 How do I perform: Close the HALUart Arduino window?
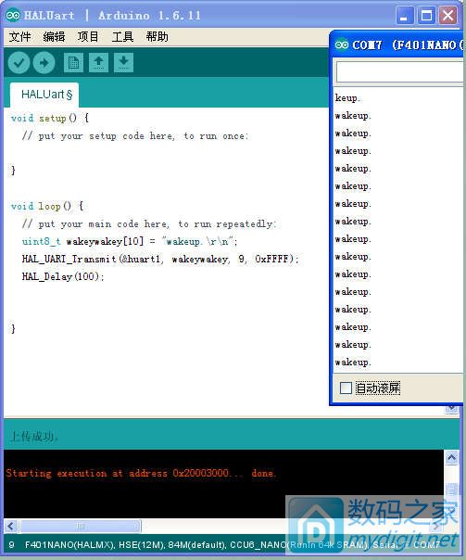point(448,16)
